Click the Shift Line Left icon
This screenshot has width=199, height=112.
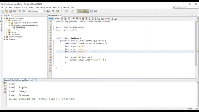pyautogui.click(x=99, y=19)
